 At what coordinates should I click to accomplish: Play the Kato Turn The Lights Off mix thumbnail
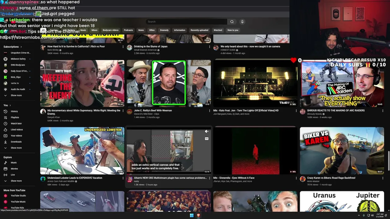[255, 83]
